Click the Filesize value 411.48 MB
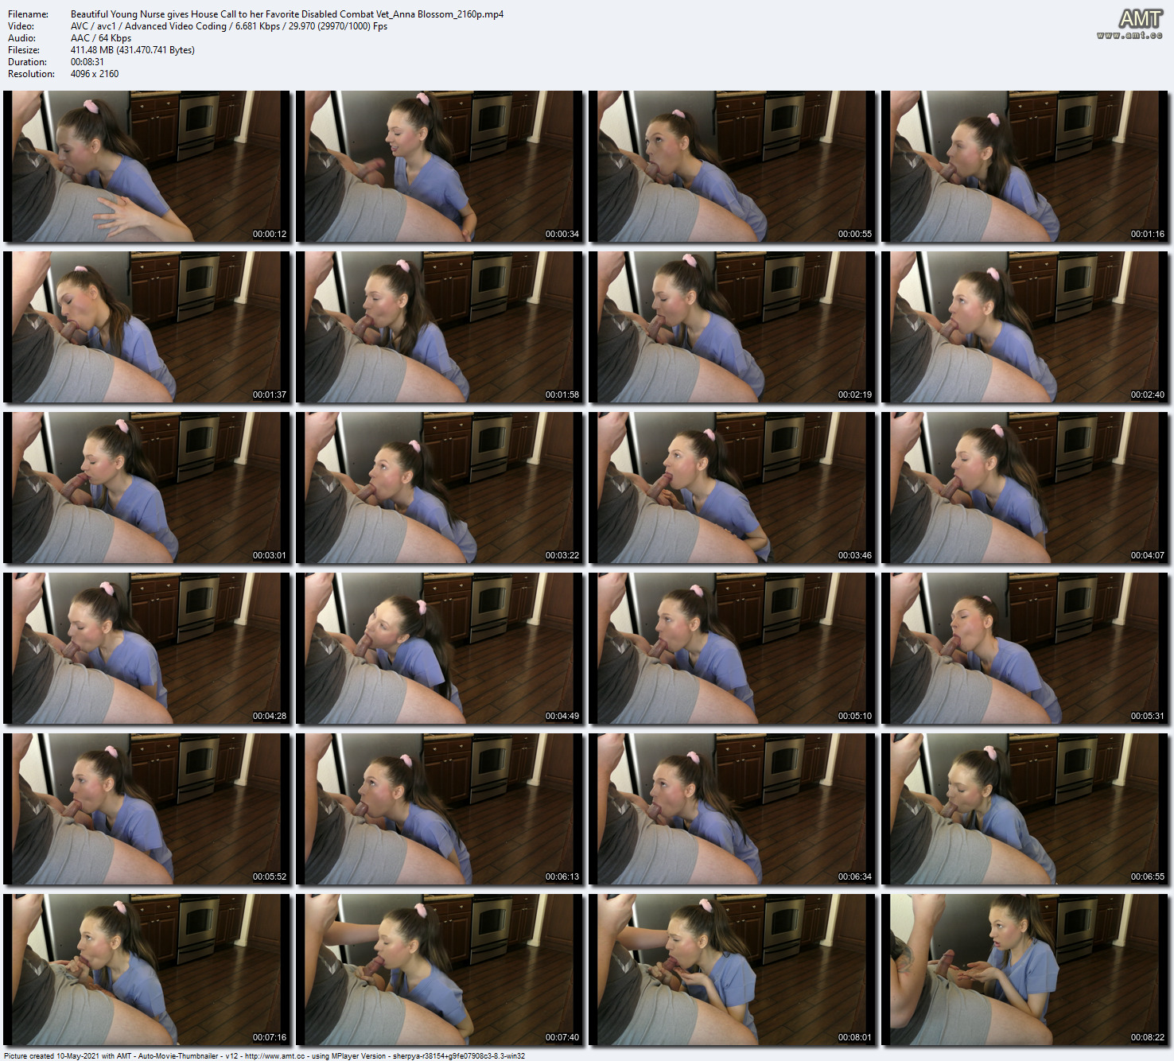Viewport: 1174px width, 1061px height. pos(132,50)
